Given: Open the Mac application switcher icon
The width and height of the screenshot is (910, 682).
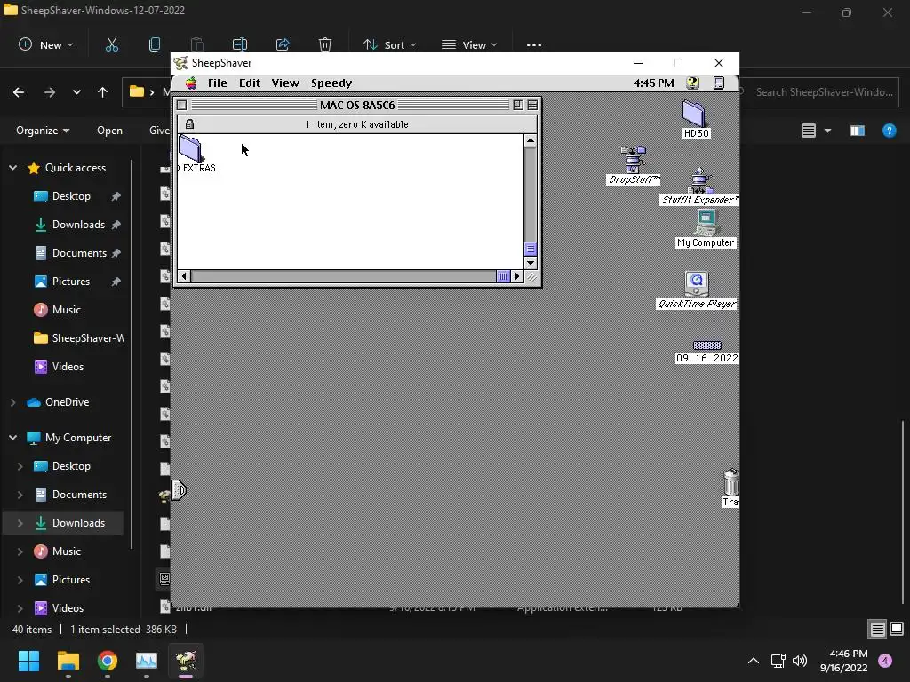Looking at the screenshot, I should click(x=718, y=83).
